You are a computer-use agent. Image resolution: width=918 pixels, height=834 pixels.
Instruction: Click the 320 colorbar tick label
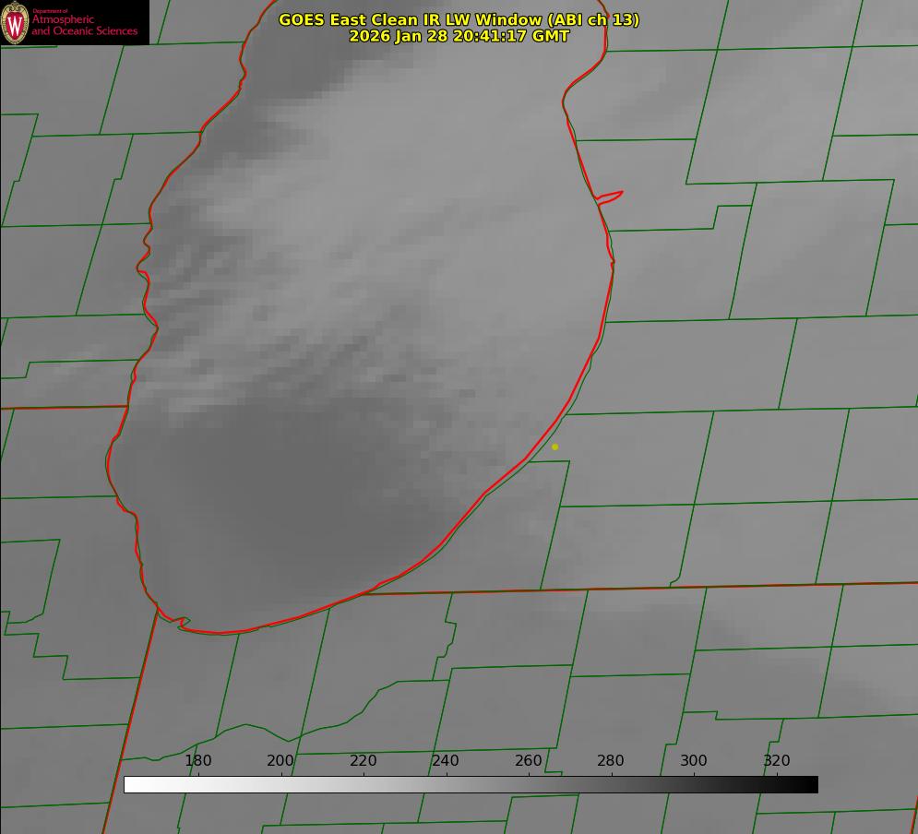777,761
